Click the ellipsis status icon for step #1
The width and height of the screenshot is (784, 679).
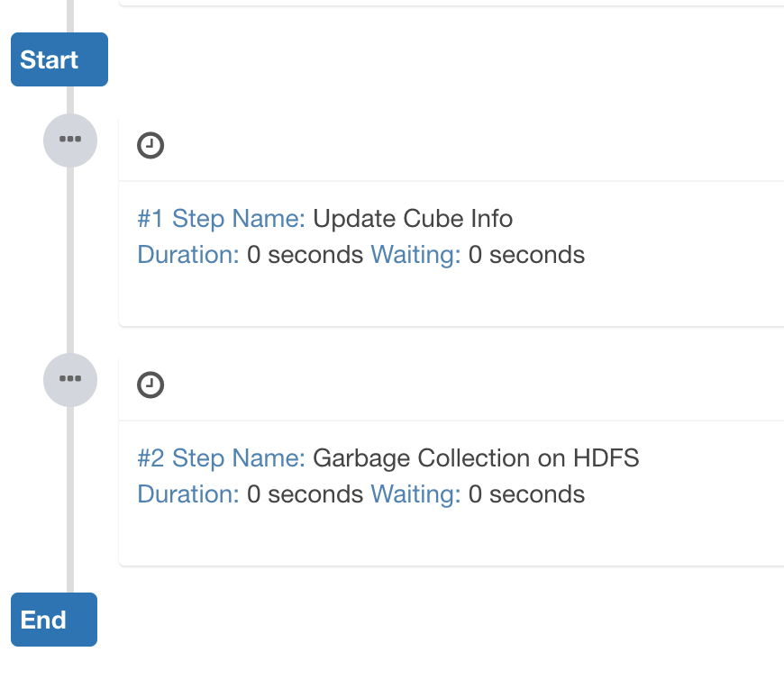click(70, 140)
